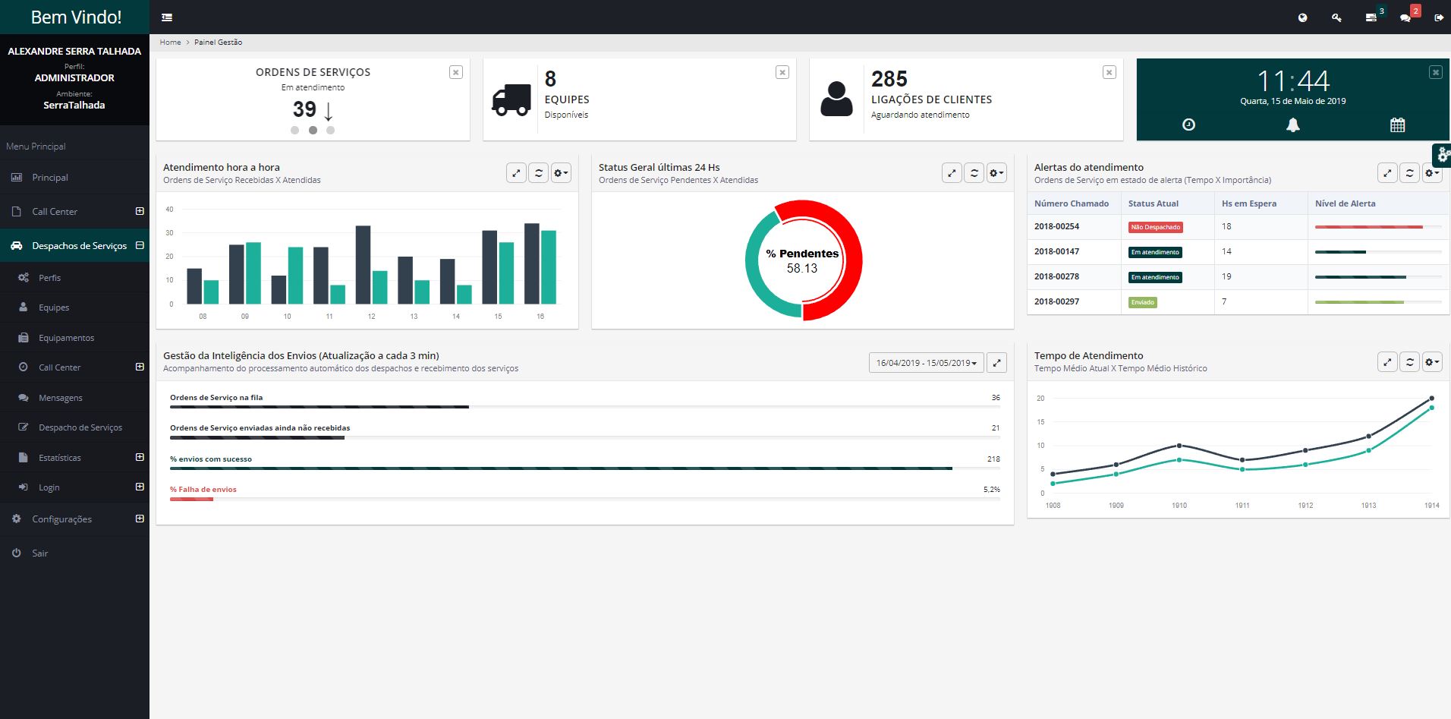Screen dimensions: 1451x719
Task: Select the first carousel dot under Ordens de Serviços
Action: coord(294,131)
